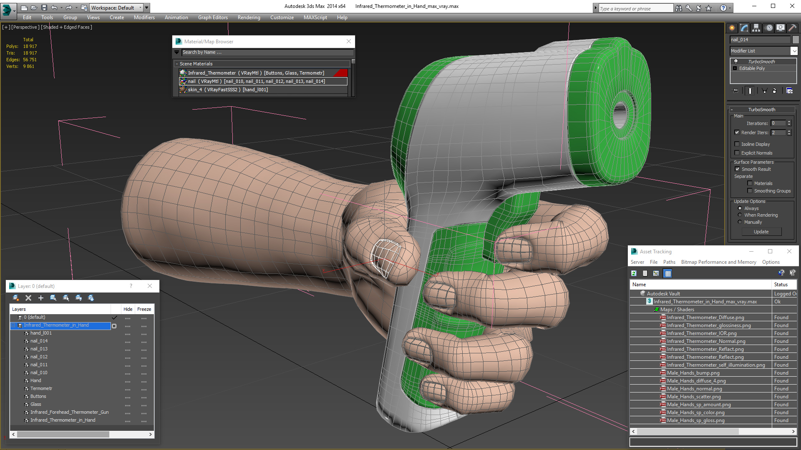Click the nail_014 object color swatch

(x=796, y=40)
